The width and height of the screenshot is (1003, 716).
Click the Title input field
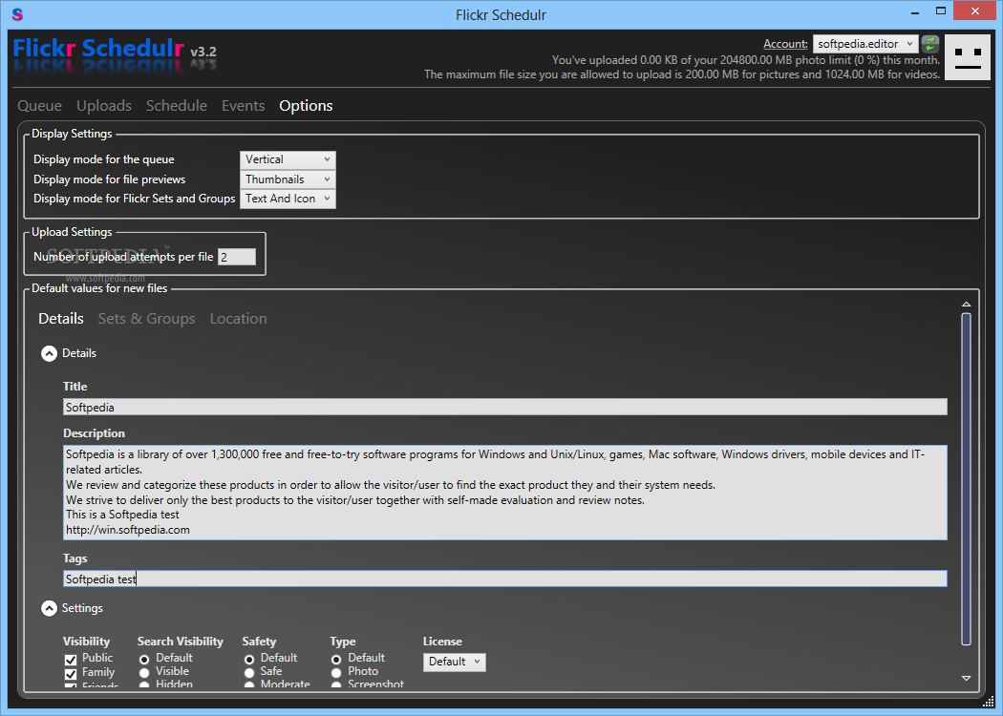(504, 408)
